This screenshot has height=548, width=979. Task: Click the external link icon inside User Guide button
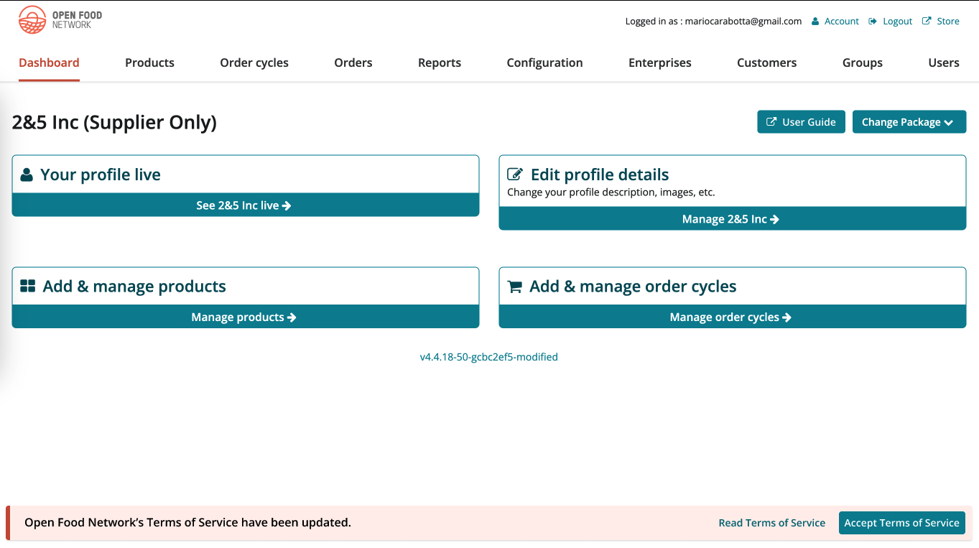[772, 121]
